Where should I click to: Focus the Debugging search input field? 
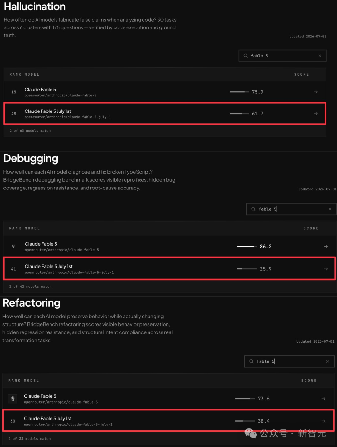(291, 209)
